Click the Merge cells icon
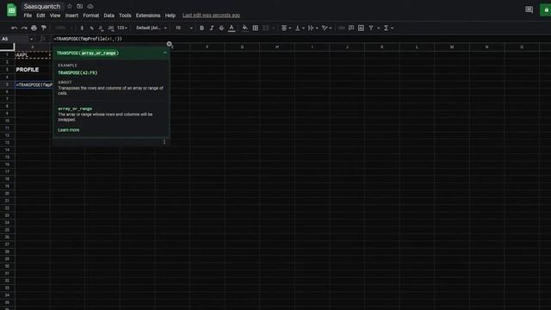 click(x=266, y=28)
